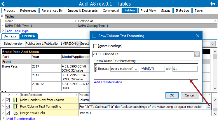Viewport: 218px width, 121px height.
Task: Delete the Replace transformation with the X icon
Action: point(95,66)
